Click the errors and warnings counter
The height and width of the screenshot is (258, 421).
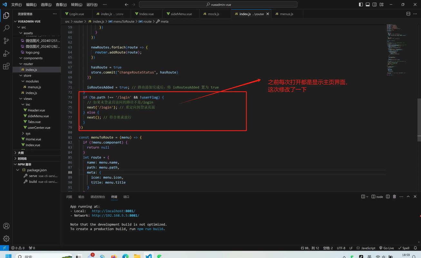(x=18, y=248)
